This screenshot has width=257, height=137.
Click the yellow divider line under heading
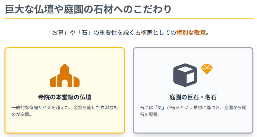(x=128, y=19)
